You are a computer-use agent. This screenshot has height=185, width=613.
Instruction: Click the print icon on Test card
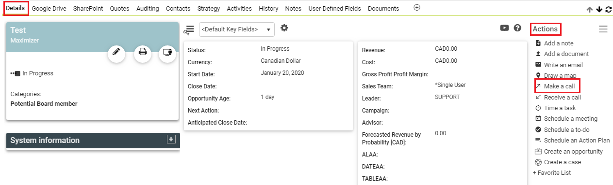(143, 52)
